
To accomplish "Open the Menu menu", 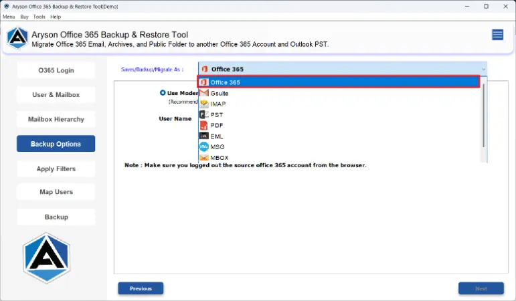I will coord(9,17).
